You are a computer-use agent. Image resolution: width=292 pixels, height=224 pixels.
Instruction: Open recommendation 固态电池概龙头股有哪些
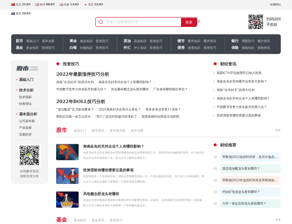pyautogui.click(x=250, y=168)
